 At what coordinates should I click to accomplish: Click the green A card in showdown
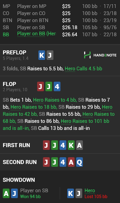click(6, 193)
